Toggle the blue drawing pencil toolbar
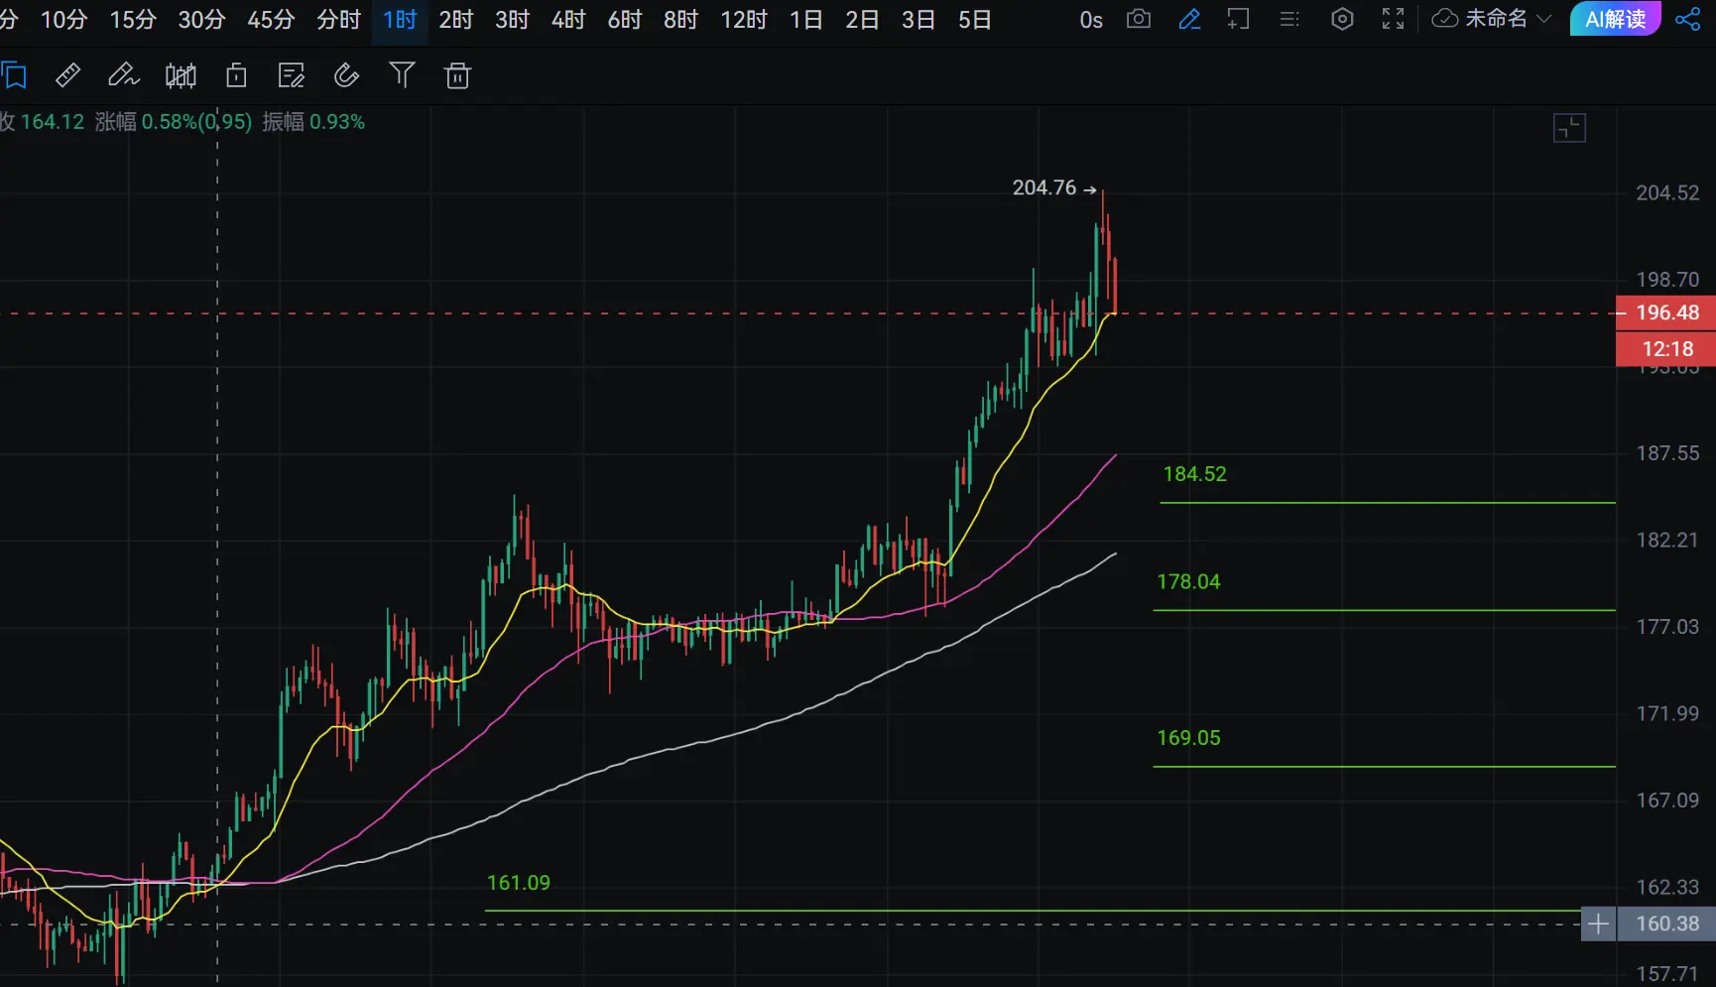The width and height of the screenshot is (1716, 987). 1189,19
